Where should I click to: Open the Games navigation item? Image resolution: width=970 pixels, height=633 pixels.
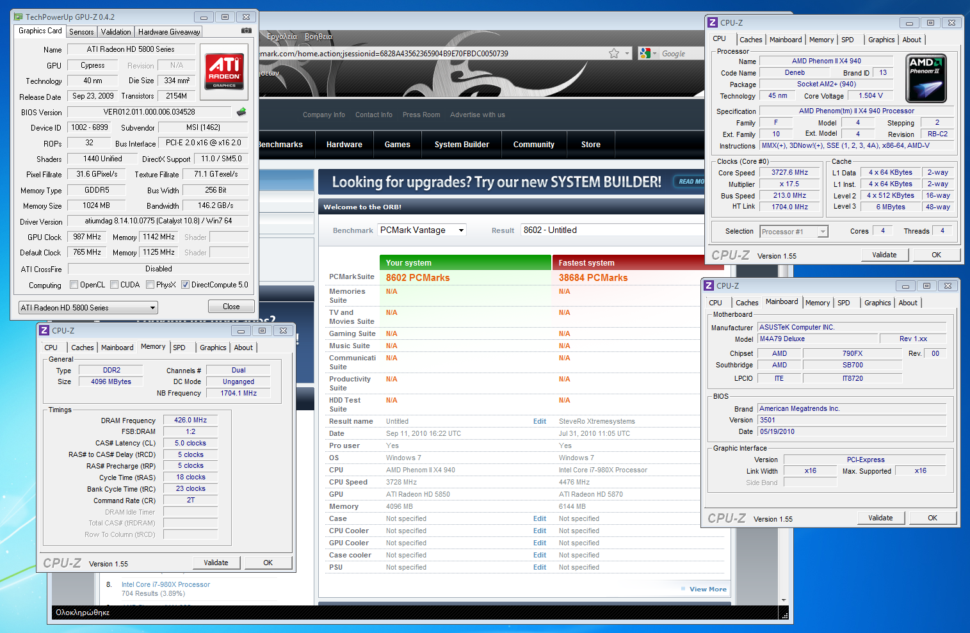tap(398, 145)
